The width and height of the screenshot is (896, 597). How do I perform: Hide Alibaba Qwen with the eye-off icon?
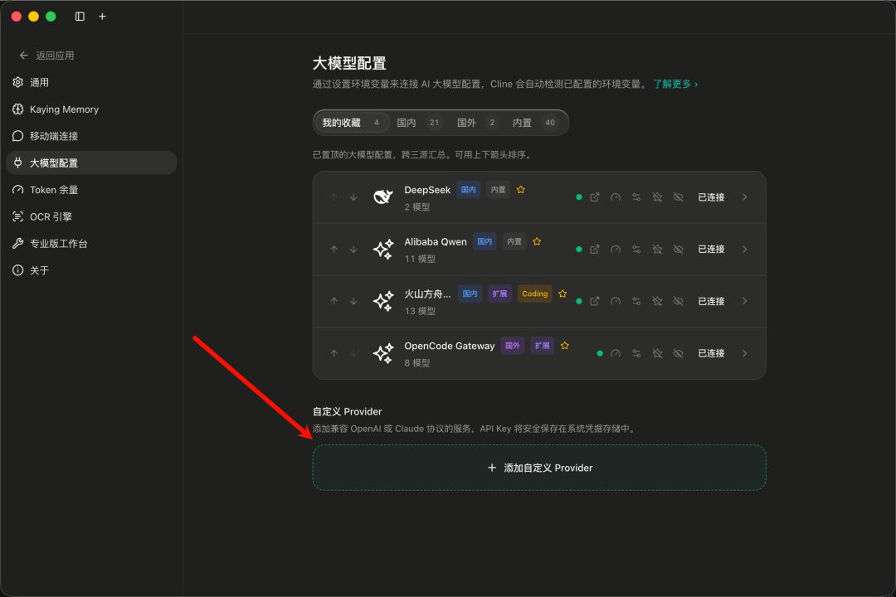coord(679,249)
